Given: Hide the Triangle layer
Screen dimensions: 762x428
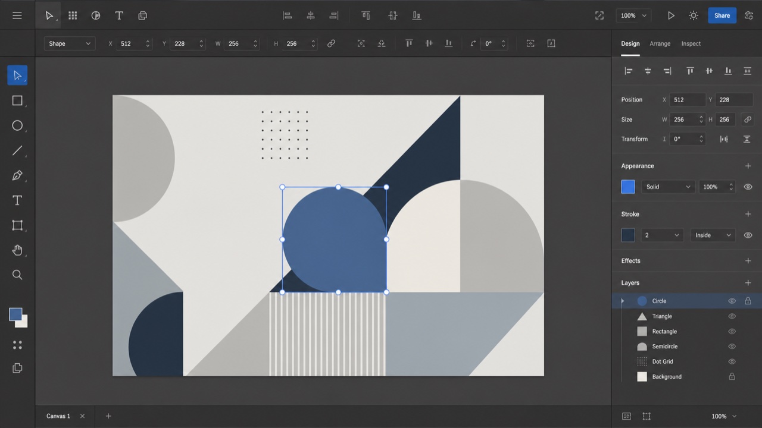Looking at the screenshot, I should (732, 316).
